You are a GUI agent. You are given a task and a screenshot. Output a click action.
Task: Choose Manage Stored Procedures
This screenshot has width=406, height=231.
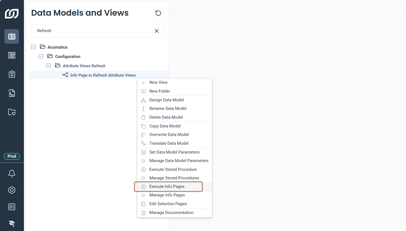click(175, 178)
